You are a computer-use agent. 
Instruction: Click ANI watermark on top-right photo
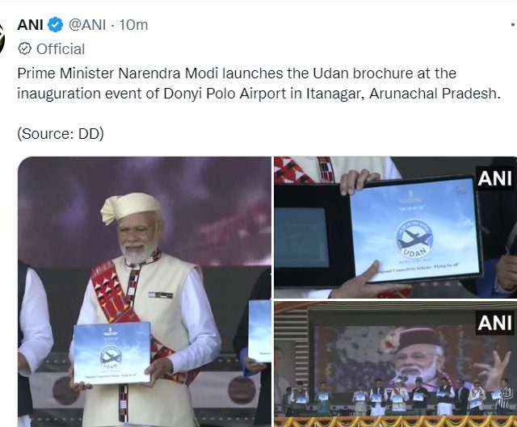pos(494,178)
